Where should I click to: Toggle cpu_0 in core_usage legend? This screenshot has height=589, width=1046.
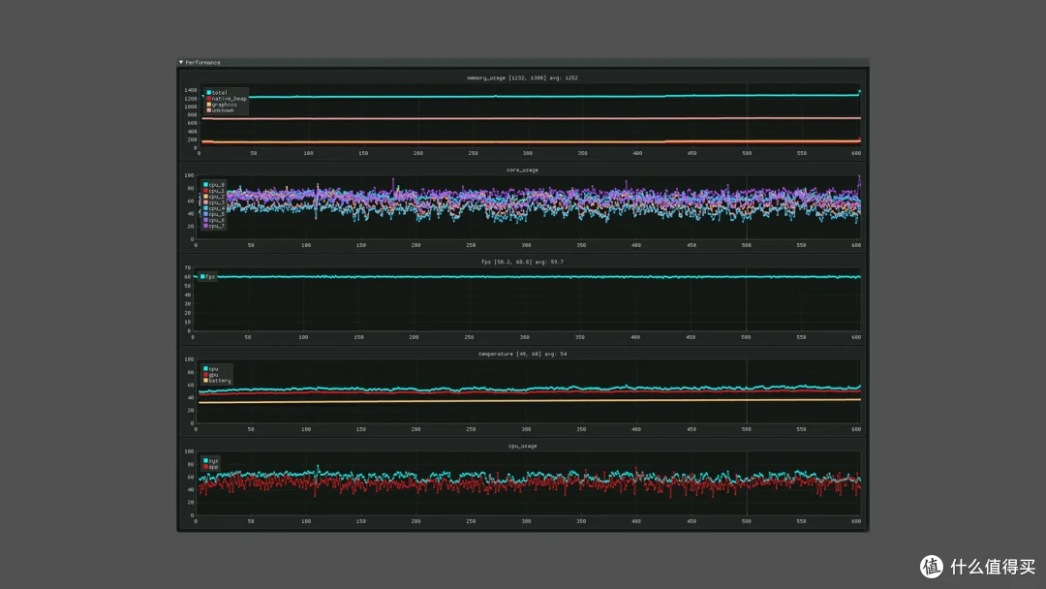click(x=214, y=185)
